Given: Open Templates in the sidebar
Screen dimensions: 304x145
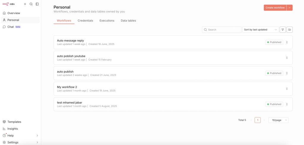Looking at the screenshot, I should pos(14,122).
